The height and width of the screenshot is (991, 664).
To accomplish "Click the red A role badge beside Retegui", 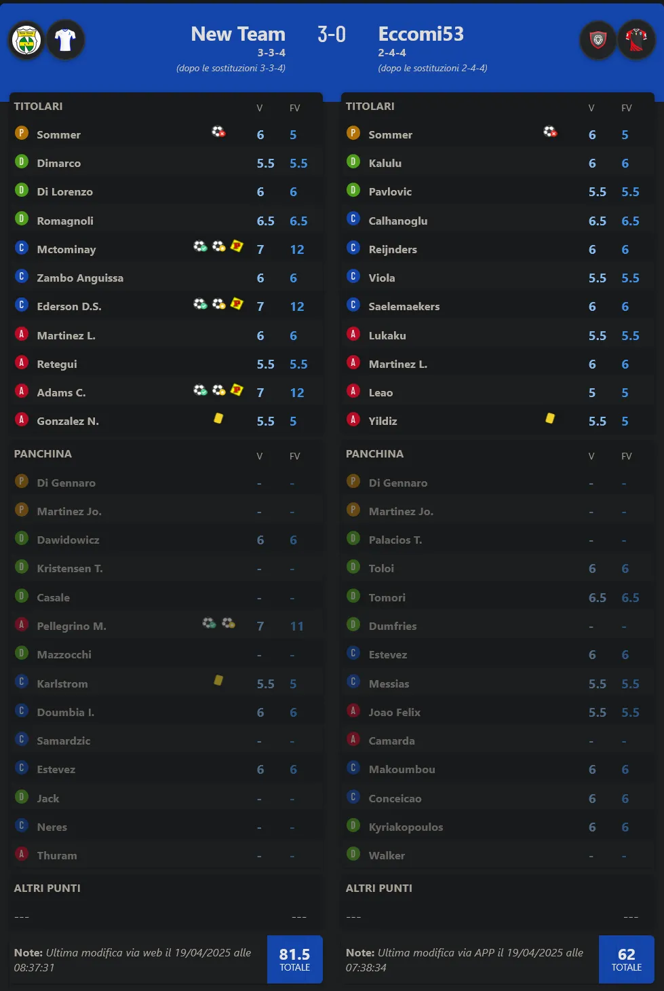I will point(22,362).
